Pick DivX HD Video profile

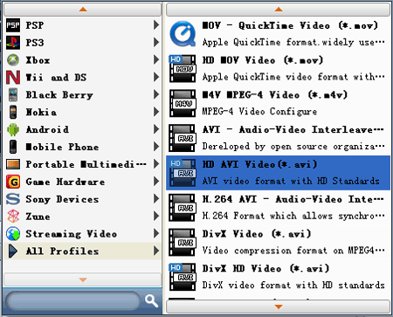[x=278, y=277]
